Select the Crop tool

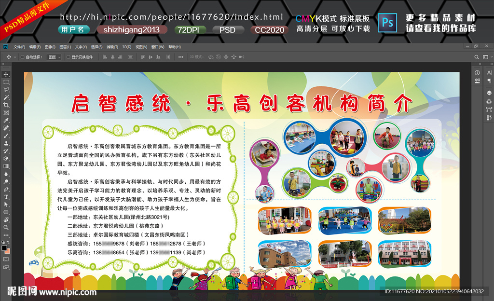tap(6, 105)
